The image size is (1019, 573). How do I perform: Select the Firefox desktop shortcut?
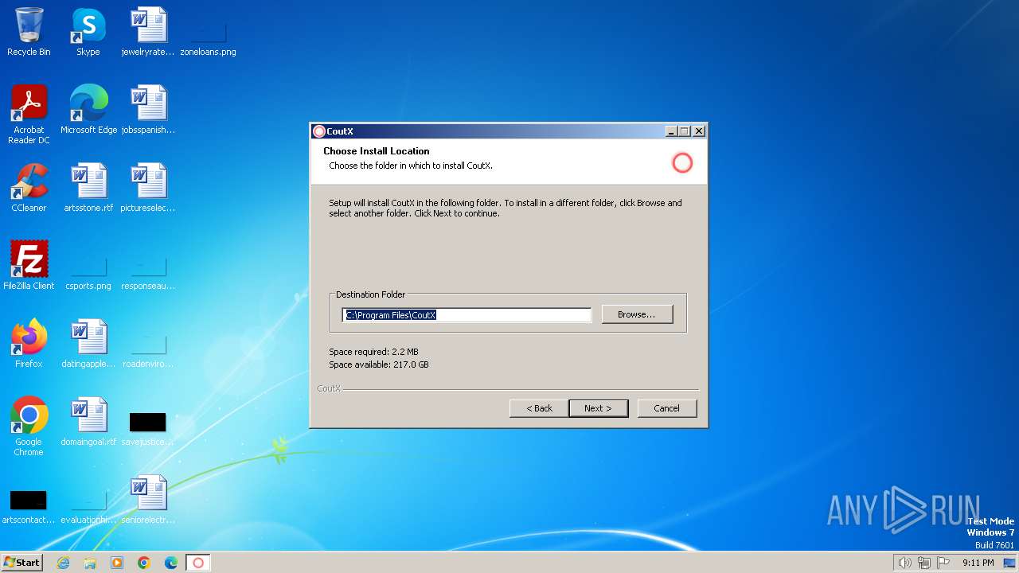click(29, 344)
